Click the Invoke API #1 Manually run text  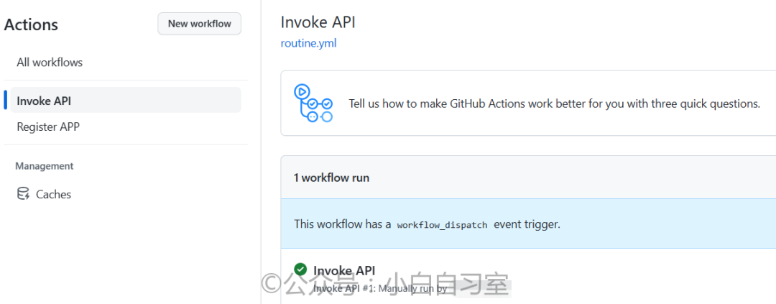pos(380,288)
